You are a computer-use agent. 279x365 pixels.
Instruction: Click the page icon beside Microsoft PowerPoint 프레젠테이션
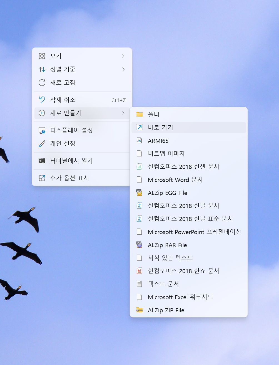pos(139,232)
